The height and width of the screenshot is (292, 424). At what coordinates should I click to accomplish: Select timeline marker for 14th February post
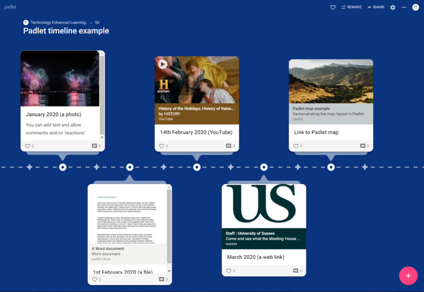click(197, 167)
